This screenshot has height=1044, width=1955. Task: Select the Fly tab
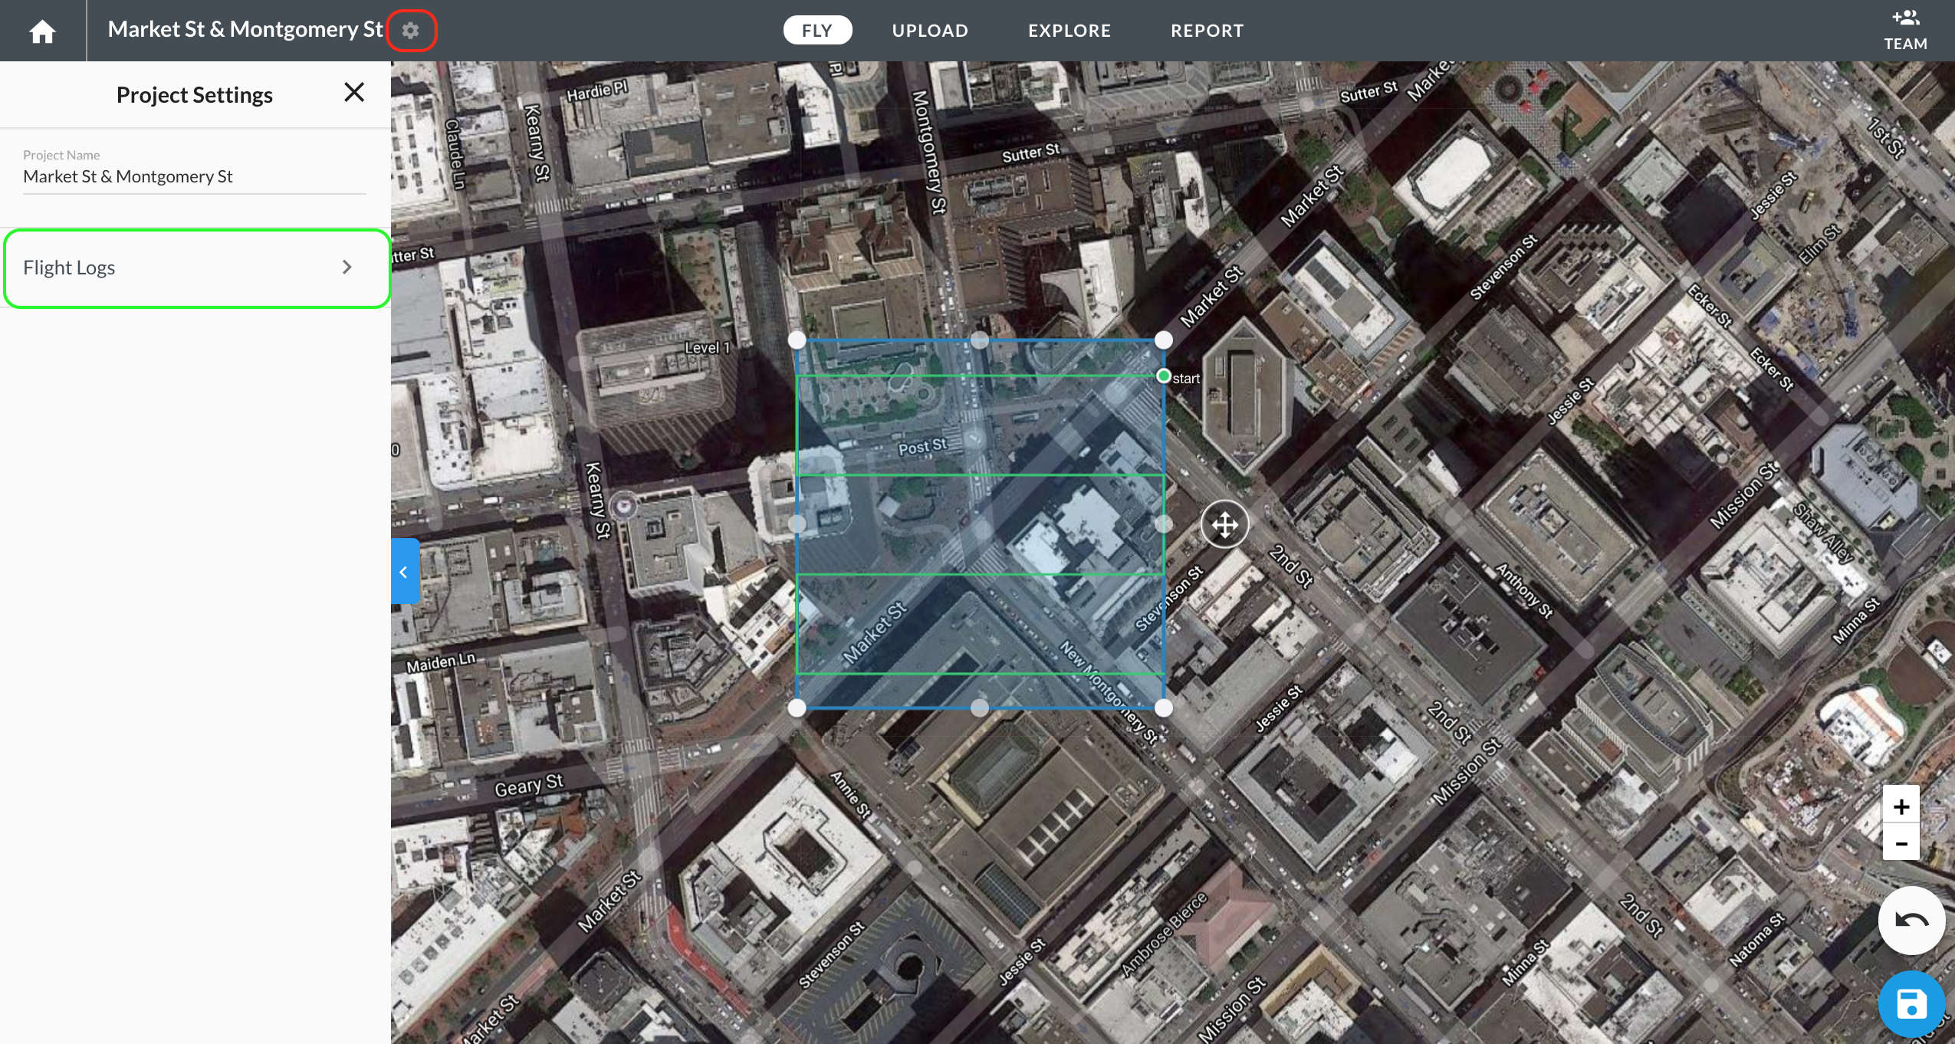pos(816,31)
